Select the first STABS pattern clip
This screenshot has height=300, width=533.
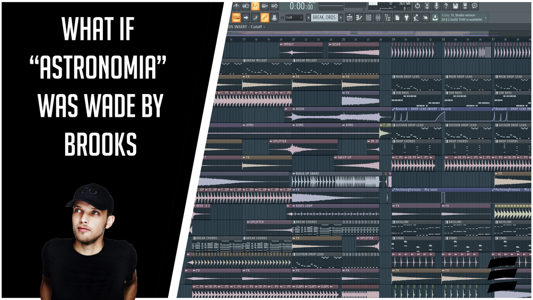point(416,244)
